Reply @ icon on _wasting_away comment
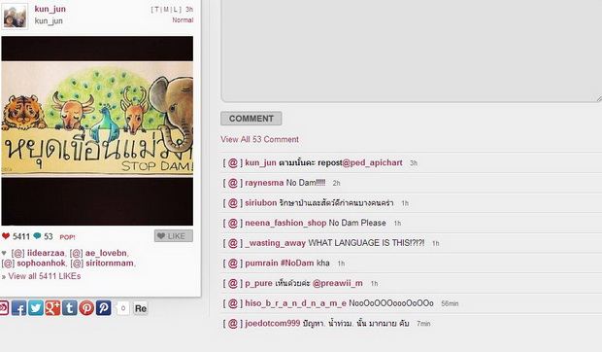 pyautogui.click(x=233, y=243)
